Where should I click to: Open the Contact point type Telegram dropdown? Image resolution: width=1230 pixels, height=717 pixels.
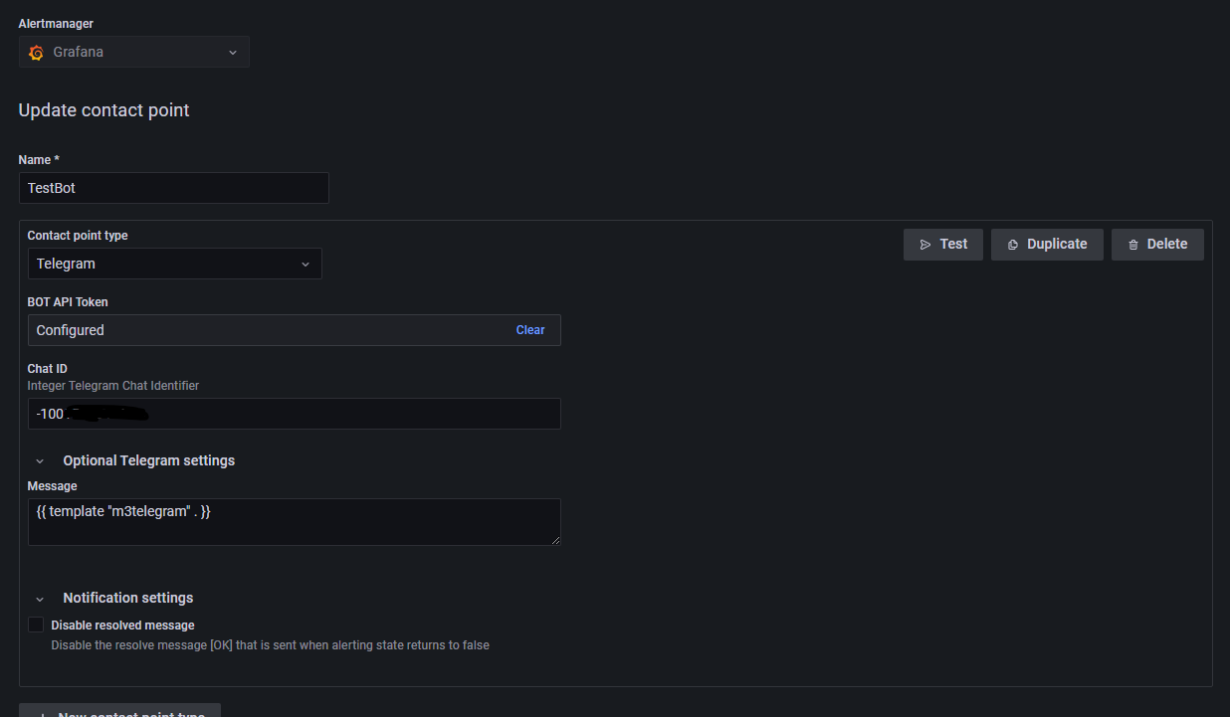174,264
